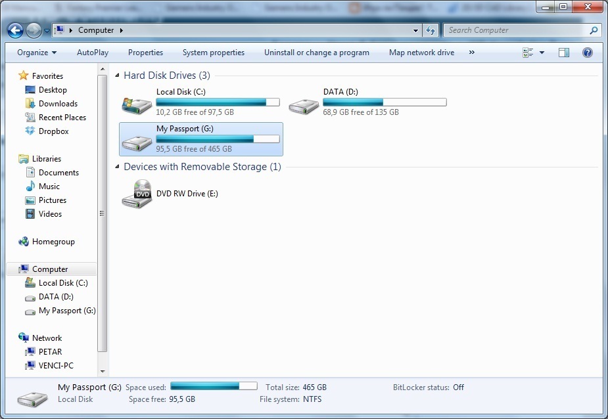Click the Back navigation arrow
This screenshot has width=608, height=419.
tap(16, 30)
